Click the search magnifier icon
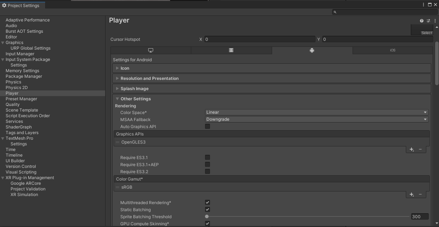Viewport: 439px width, 227px height. click(x=335, y=12)
